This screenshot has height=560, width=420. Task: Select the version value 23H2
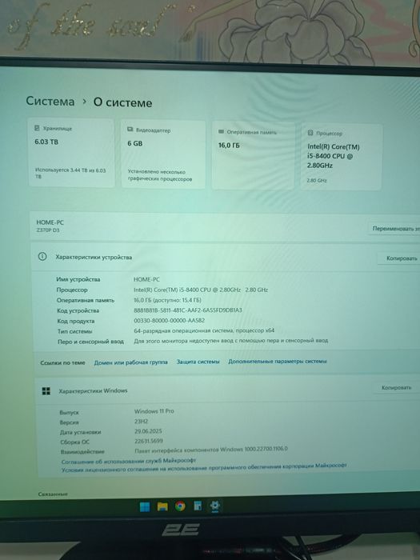pos(142,422)
